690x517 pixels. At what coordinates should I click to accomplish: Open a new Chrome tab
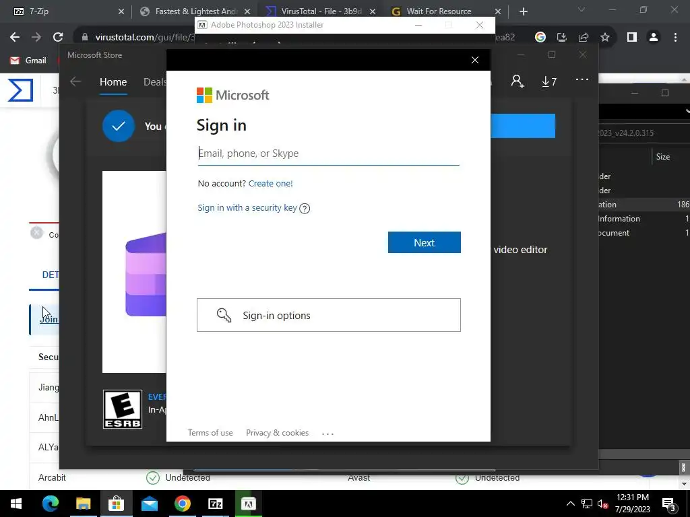(x=523, y=11)
